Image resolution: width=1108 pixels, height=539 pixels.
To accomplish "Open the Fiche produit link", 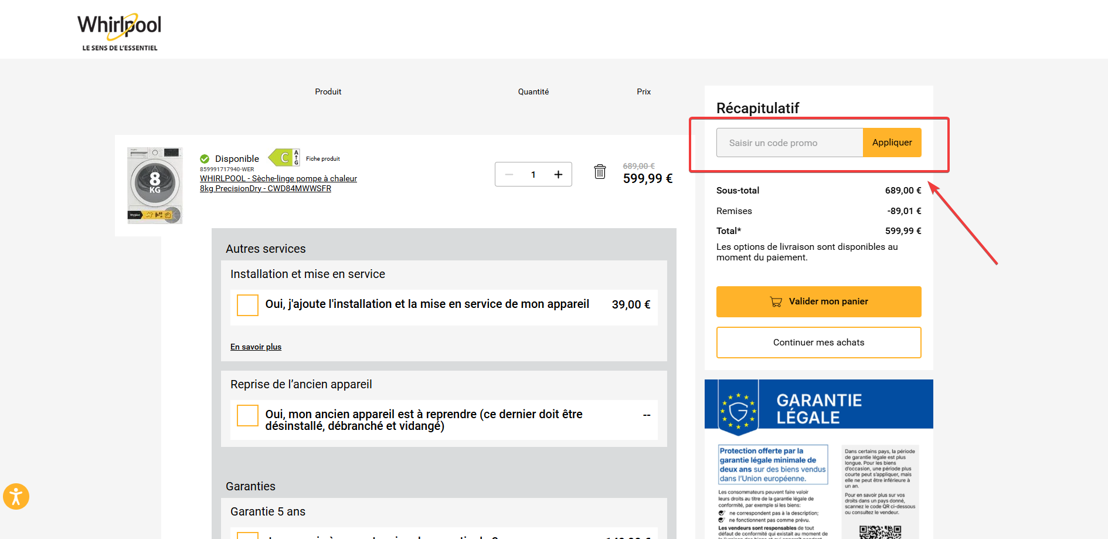I will click(322, 158).
